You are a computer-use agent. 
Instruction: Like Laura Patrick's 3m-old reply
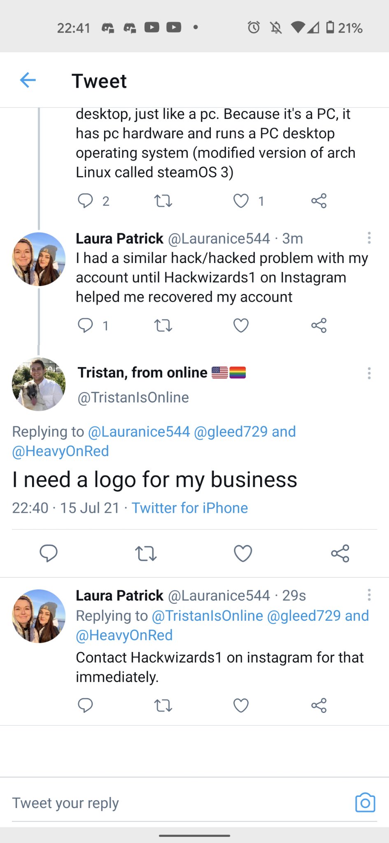click(241, 326)
